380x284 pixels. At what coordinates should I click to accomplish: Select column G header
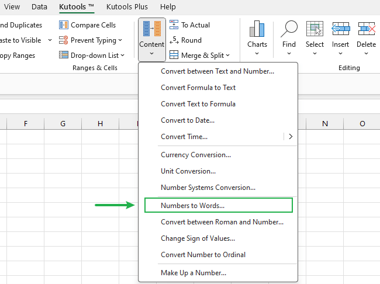click(63, 123)
